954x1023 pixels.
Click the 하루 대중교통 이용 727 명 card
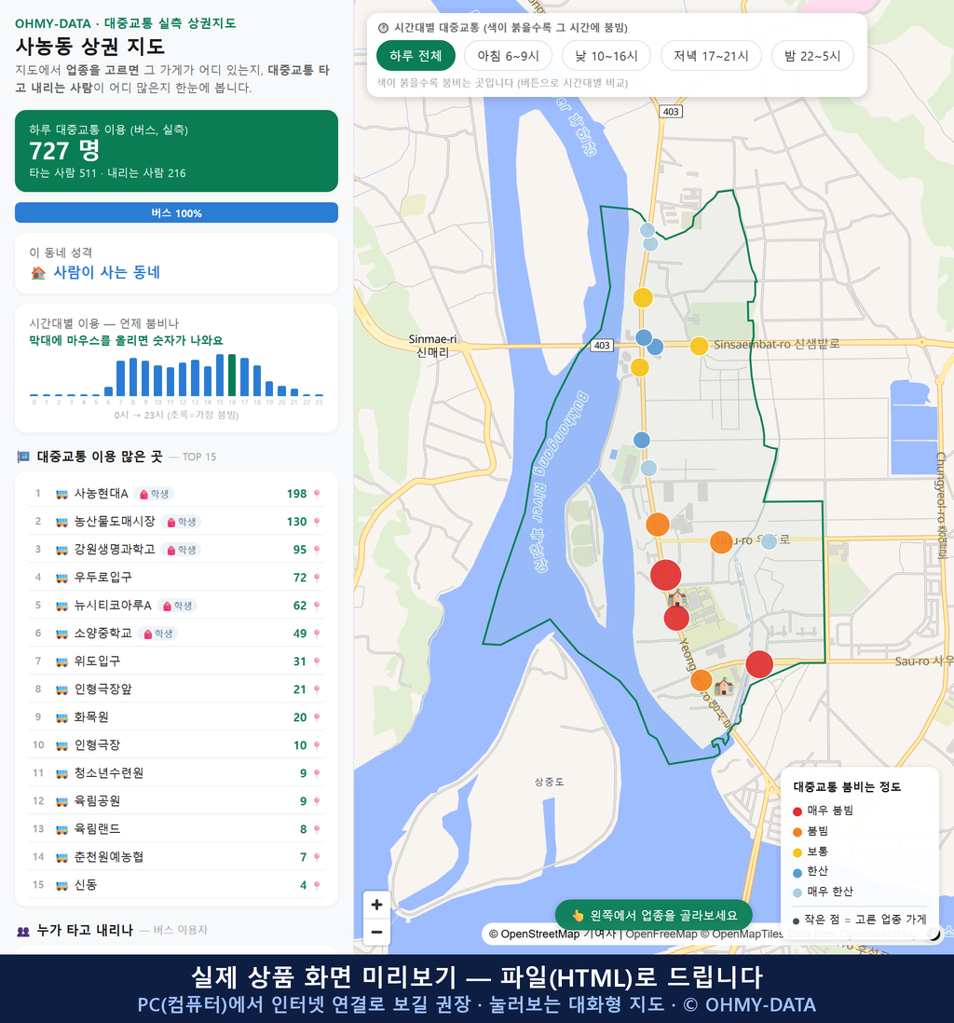176,151
